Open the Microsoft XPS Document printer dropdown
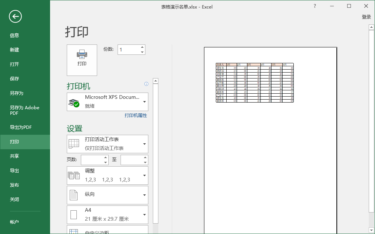This screenshot has width=375, height=234. pyautogui.click(x=108, y=102)
